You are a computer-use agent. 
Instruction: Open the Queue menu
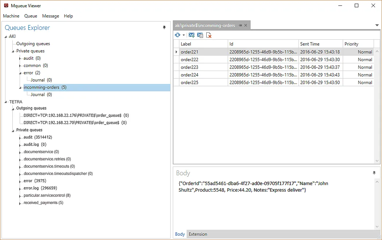tap(31, 16)
